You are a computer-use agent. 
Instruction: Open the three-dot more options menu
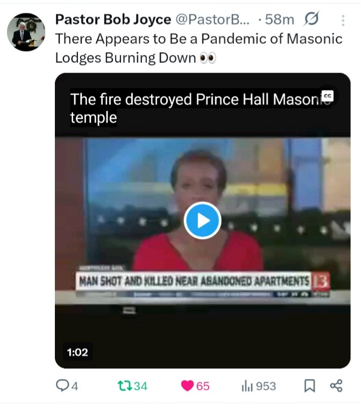pyautogui.click(x=343, y=20)
